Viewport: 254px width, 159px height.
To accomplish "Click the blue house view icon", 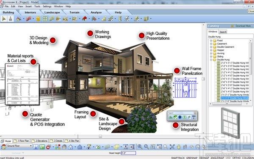I will point(80,147).
